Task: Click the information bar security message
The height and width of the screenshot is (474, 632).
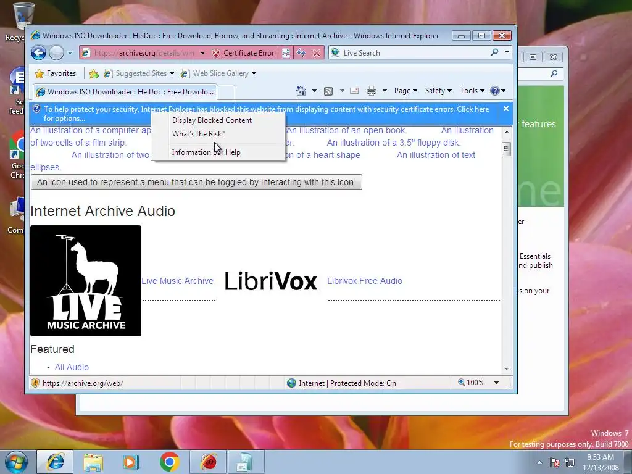Action: (266, 114)
